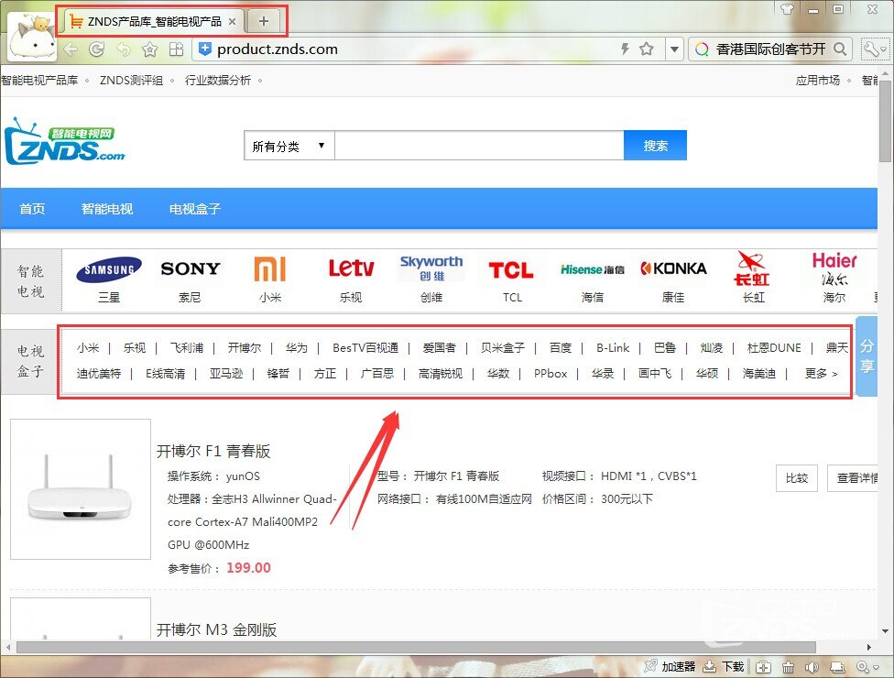894x678 pixels.
Task: Click the 行业数据分析 top link
Action: pos(218,81)
